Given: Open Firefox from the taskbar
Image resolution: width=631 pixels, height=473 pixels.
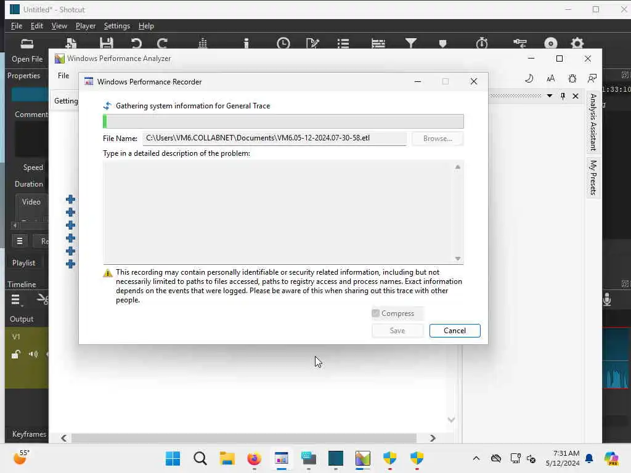Looking at the screenshot, I should (254, 458).
